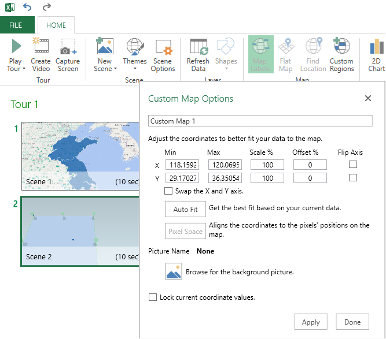Image resolution: width=386 pixels, height=339 pixels.
Task: Click the Y Max field 36.35054
Action: 225,178
